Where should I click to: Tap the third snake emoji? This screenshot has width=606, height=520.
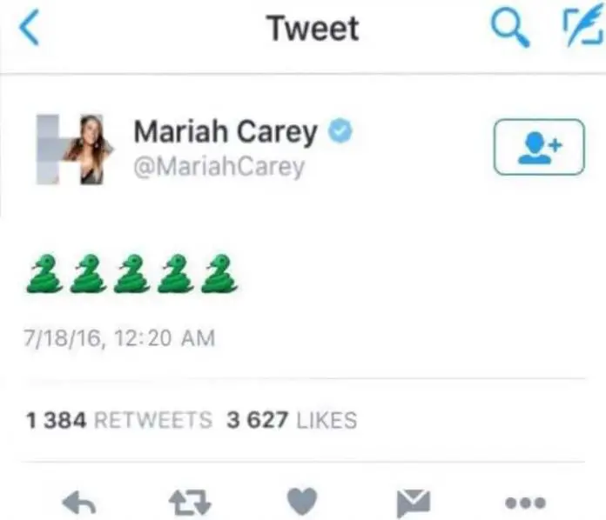click(131, 274)
